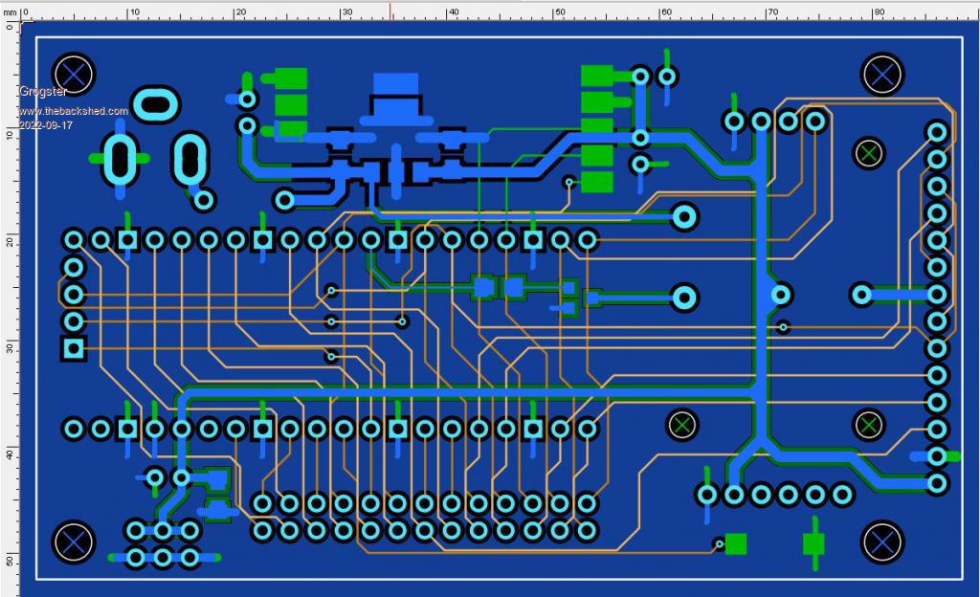The height and width of the screenshot is (597, 980).
Task: Click the 30 mark on the left ruler
Action: [9, 347]
